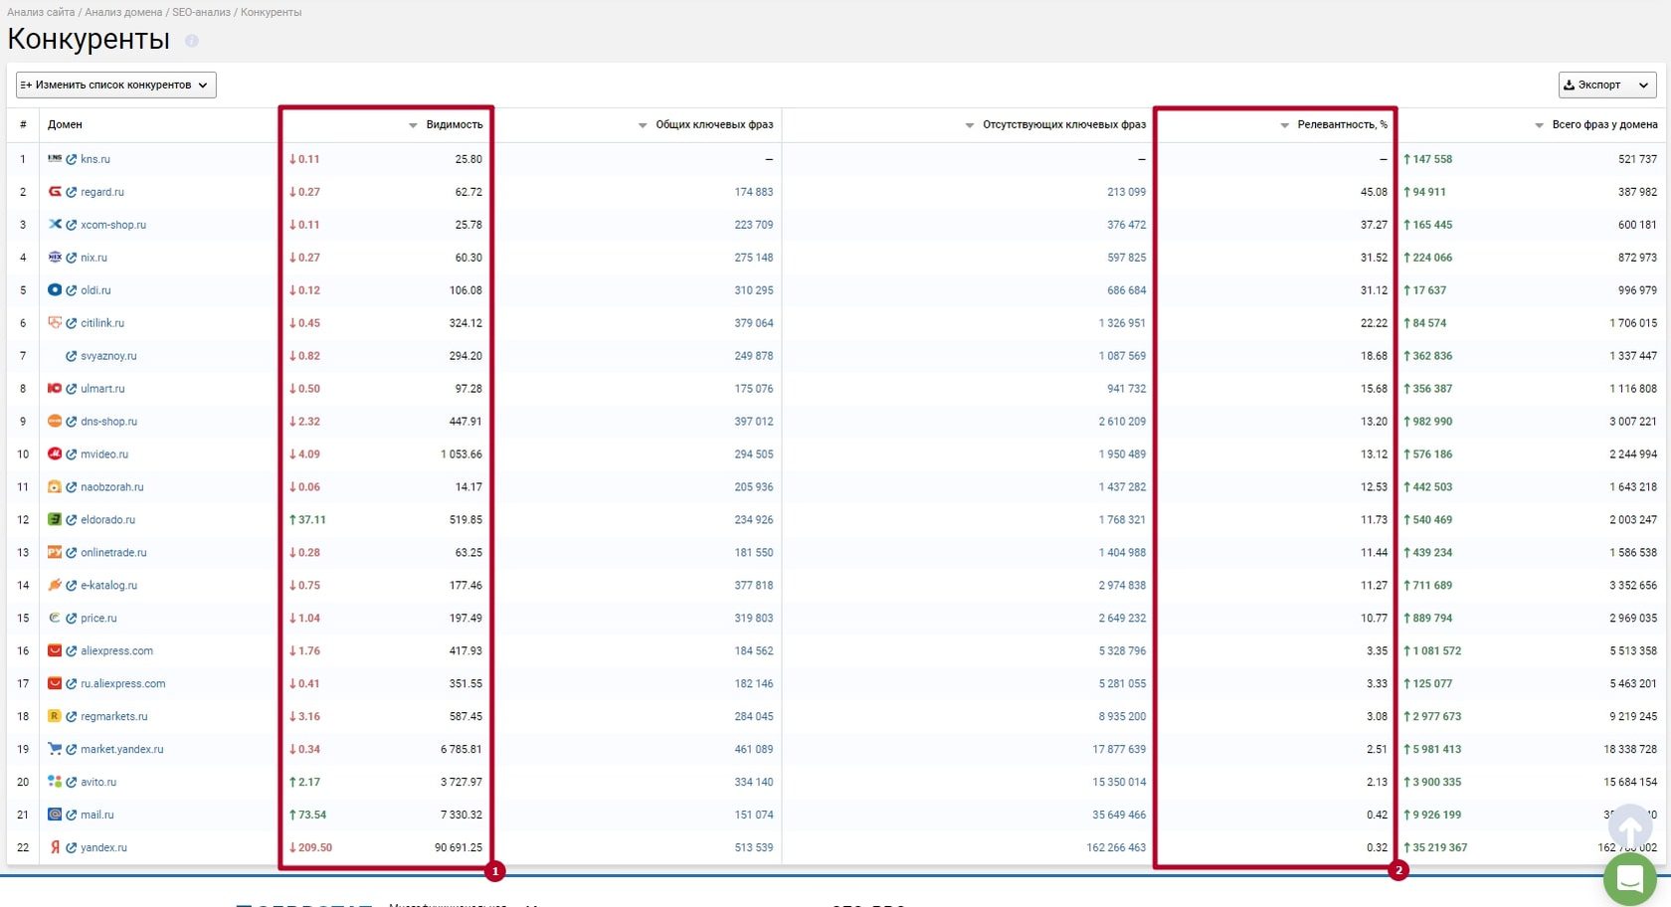Screen dimensions: 1671x907
Task: Click SEO-анализ breadcrumb
Action: tap(201, 12)
